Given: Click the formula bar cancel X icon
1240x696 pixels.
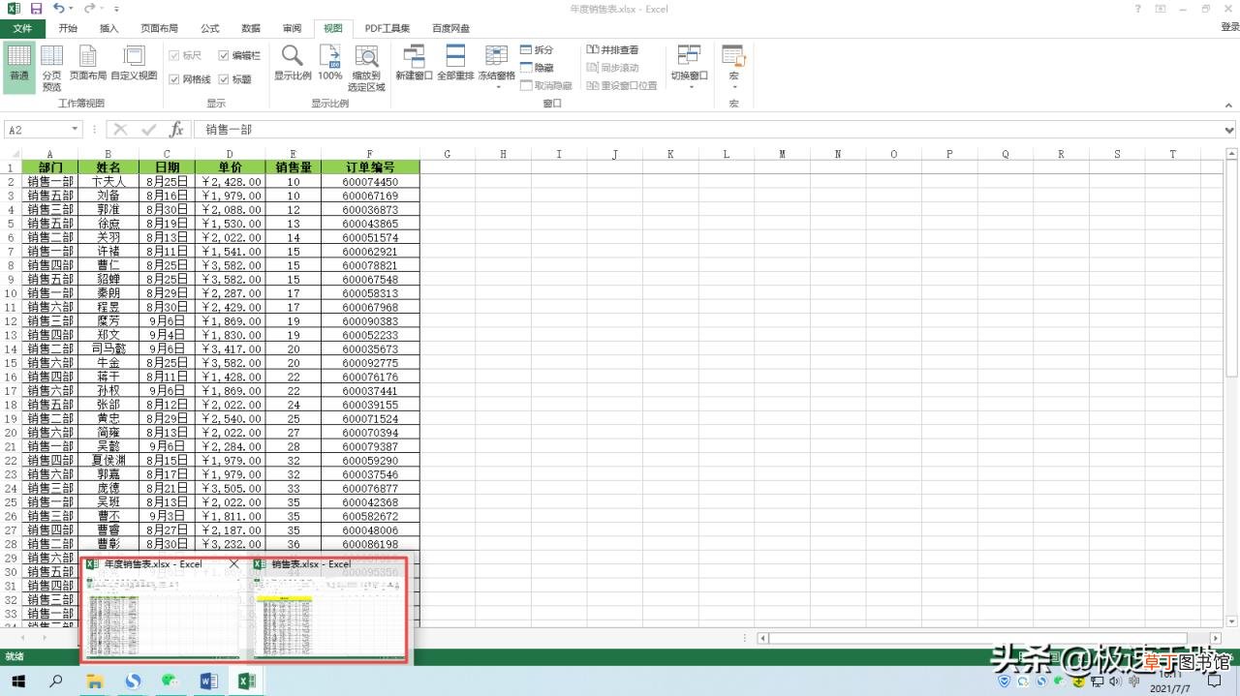Looking at the screenshot, I should pyautogui.click(x=120, y=129).
